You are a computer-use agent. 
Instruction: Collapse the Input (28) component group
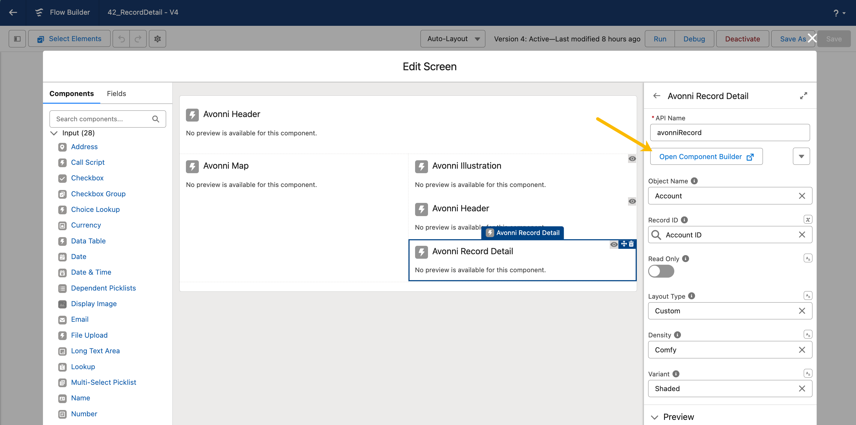point(54,133)
